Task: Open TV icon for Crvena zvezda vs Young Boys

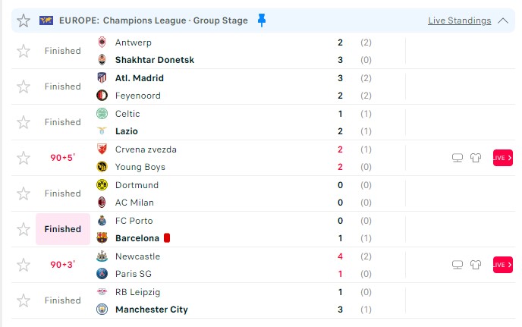Action: (x=458, y=158)
